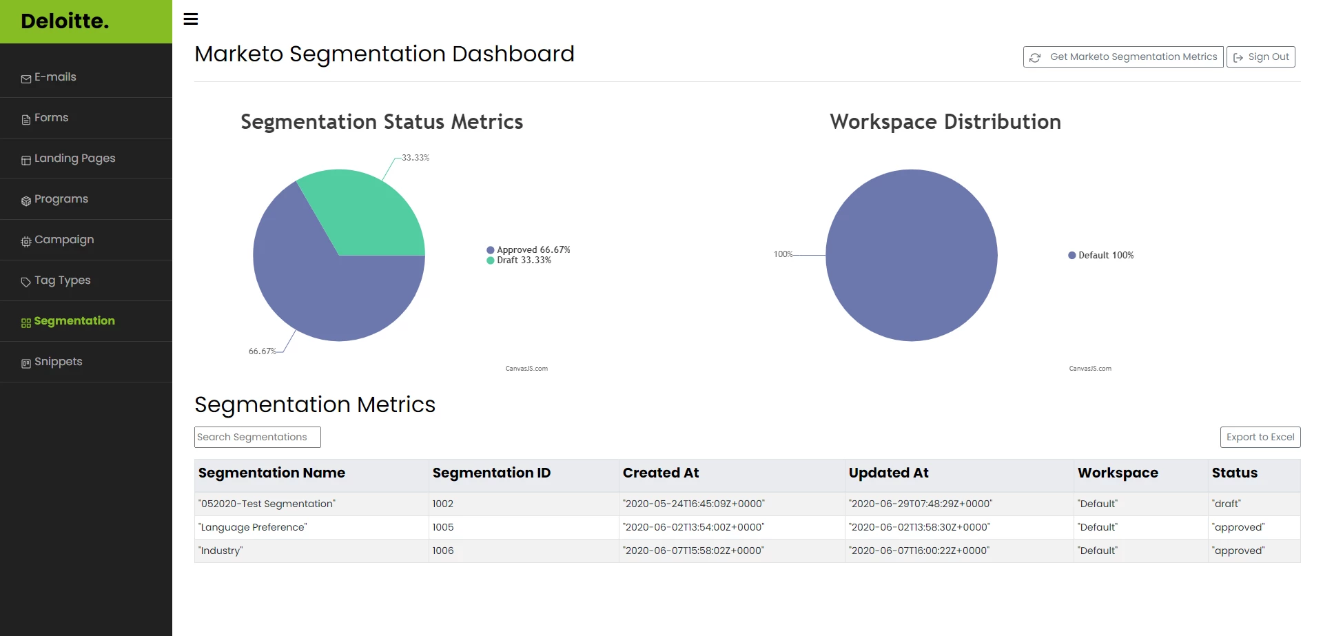Click the Sign Out button

coord(1261,57)
